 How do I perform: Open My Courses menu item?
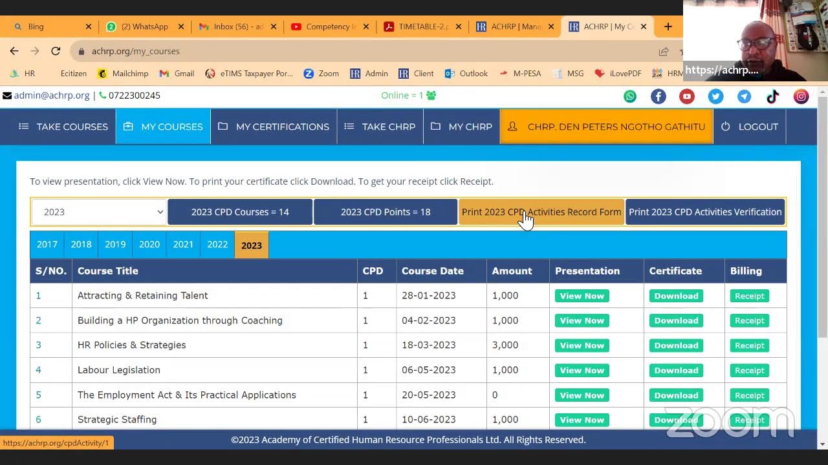[x=163, y=127]
